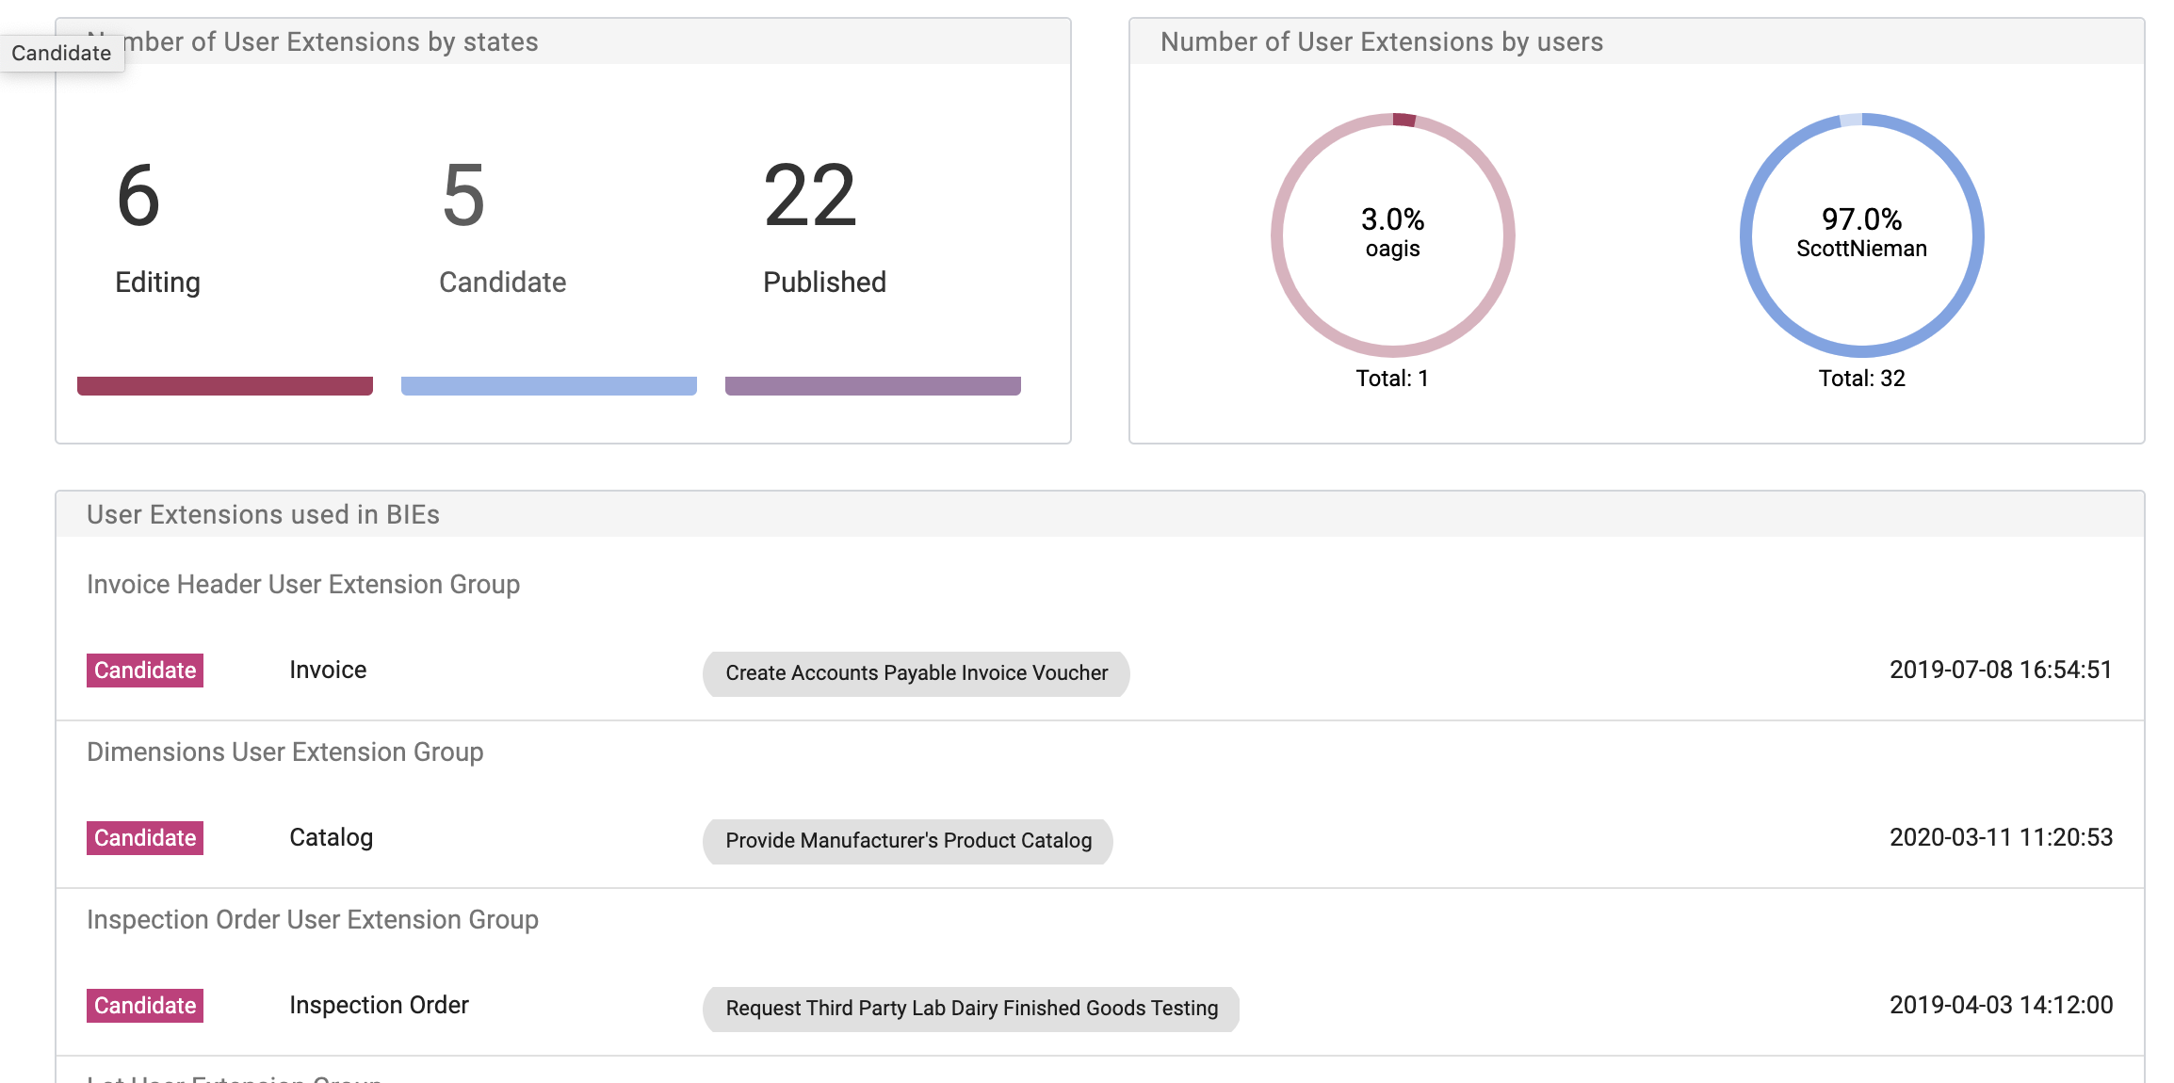Click the dark red Editing bar
This screenshot has height=1083, width=2174.
coord(225,386)
